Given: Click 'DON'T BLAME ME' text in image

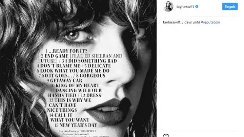Looking at the screenshot, I should (60, 66).
